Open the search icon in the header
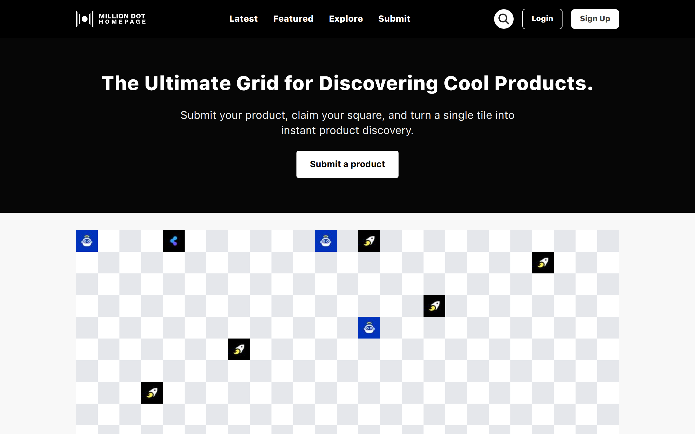695x434 pixels. 503,19
